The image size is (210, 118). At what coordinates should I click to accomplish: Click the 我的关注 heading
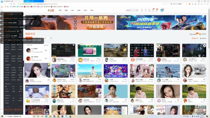click(x=30, y=34)
